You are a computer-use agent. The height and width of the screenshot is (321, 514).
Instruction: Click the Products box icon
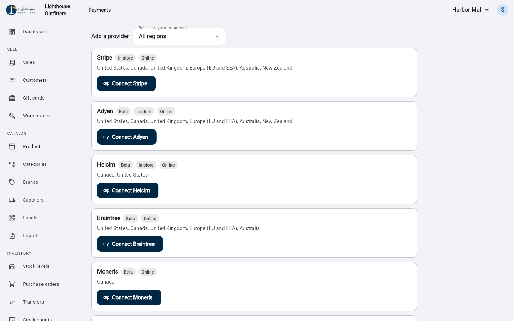[x=12, y=147]
